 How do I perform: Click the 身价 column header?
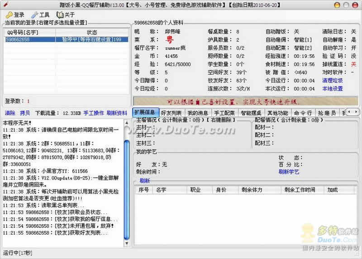(225, 190)
